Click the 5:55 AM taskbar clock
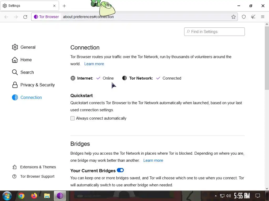 point(242,196)
